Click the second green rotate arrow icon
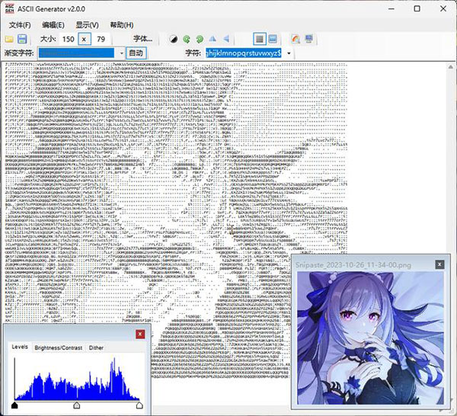 (x=200, y=39)
